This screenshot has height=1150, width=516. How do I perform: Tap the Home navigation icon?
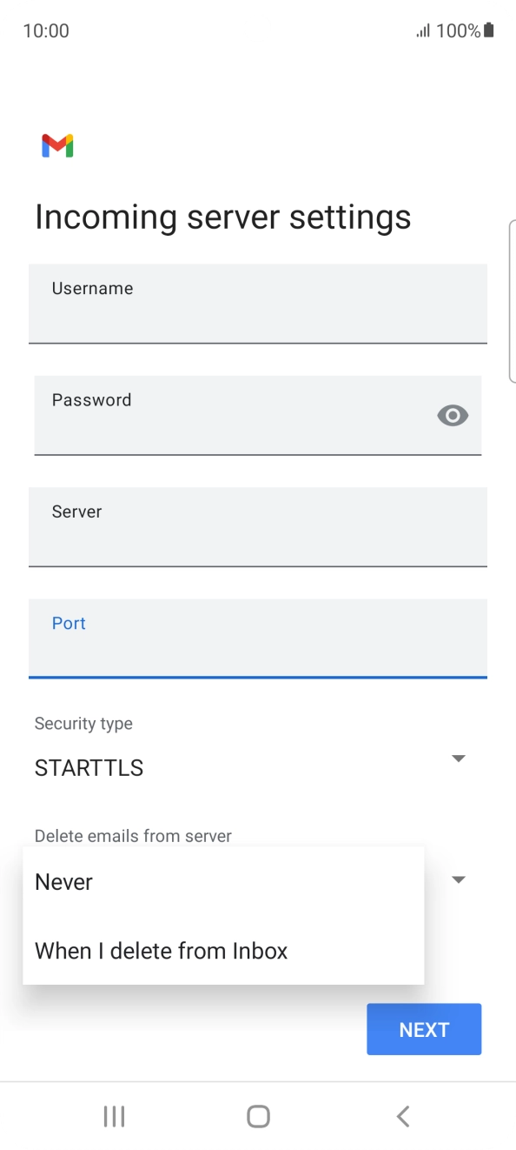pyautogui.click(x=258, y=1116)
